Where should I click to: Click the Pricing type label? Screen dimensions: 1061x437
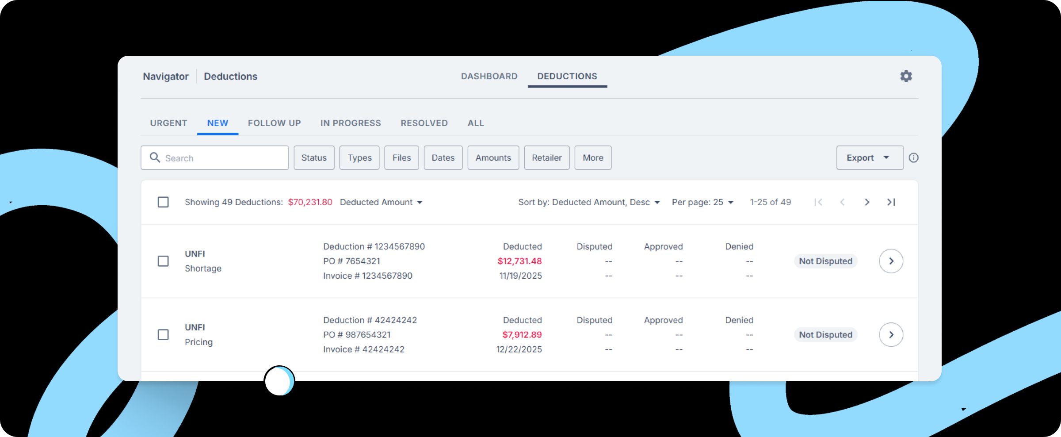click(198, 342)
